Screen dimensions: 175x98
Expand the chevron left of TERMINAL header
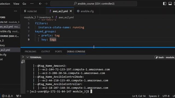click(23, 57)
